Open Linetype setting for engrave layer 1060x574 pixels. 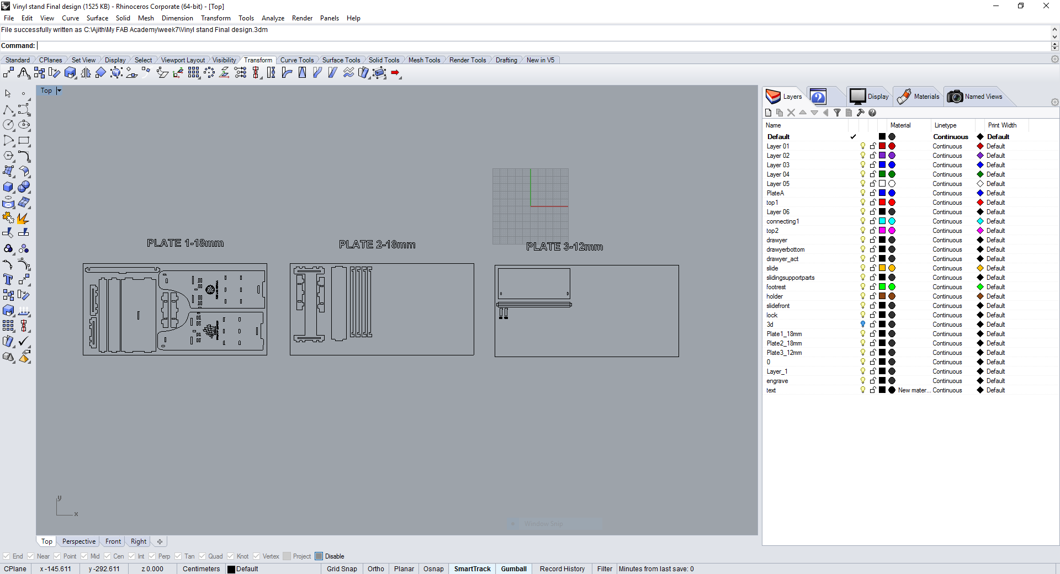coord(947,381)
